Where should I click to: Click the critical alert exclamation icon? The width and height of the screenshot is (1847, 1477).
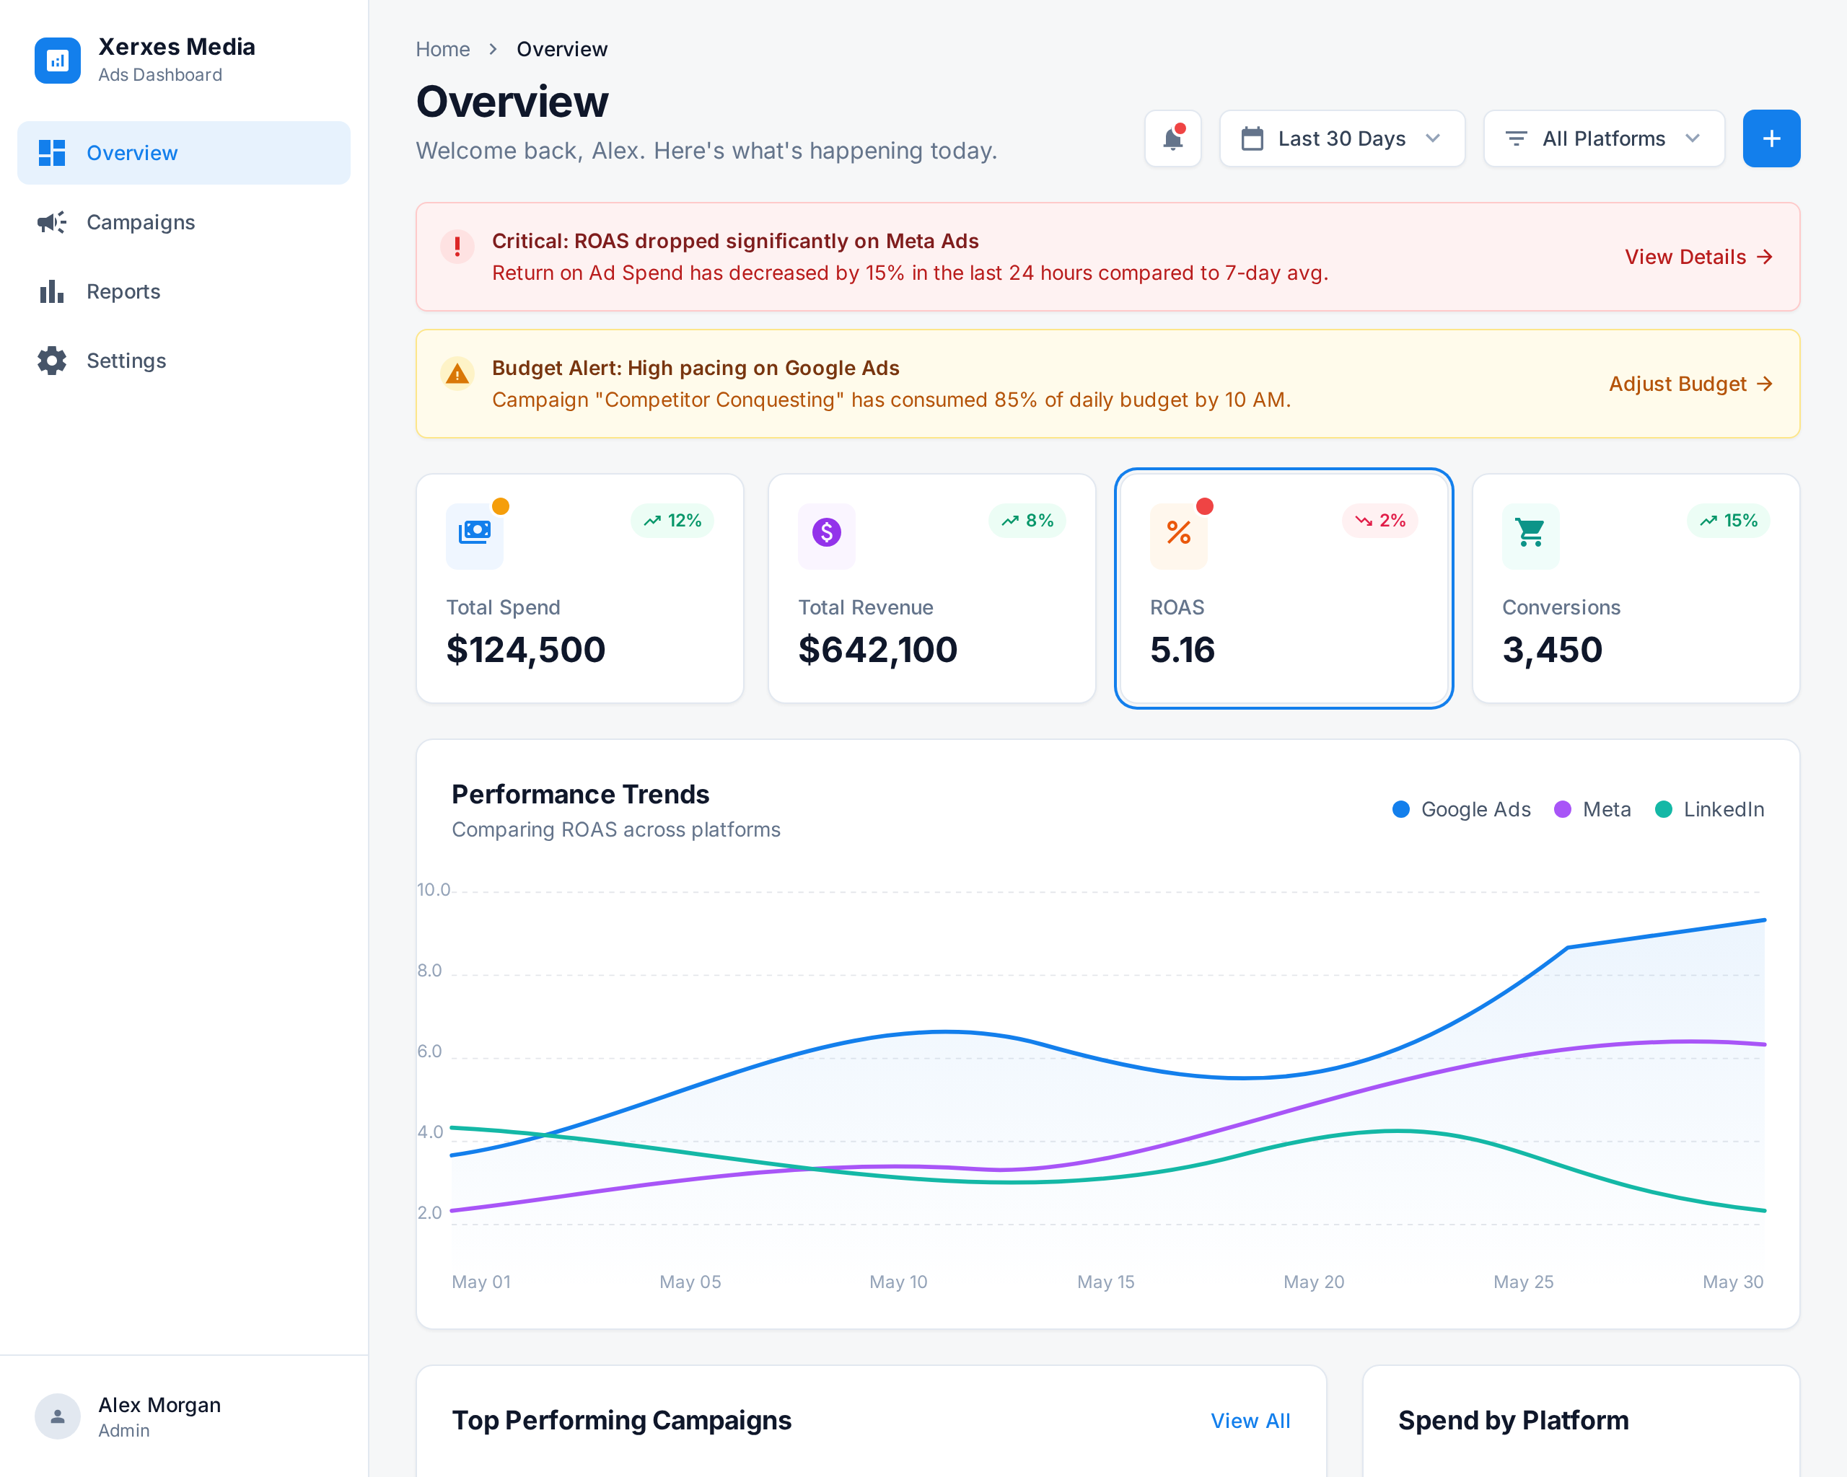[457, 247]
